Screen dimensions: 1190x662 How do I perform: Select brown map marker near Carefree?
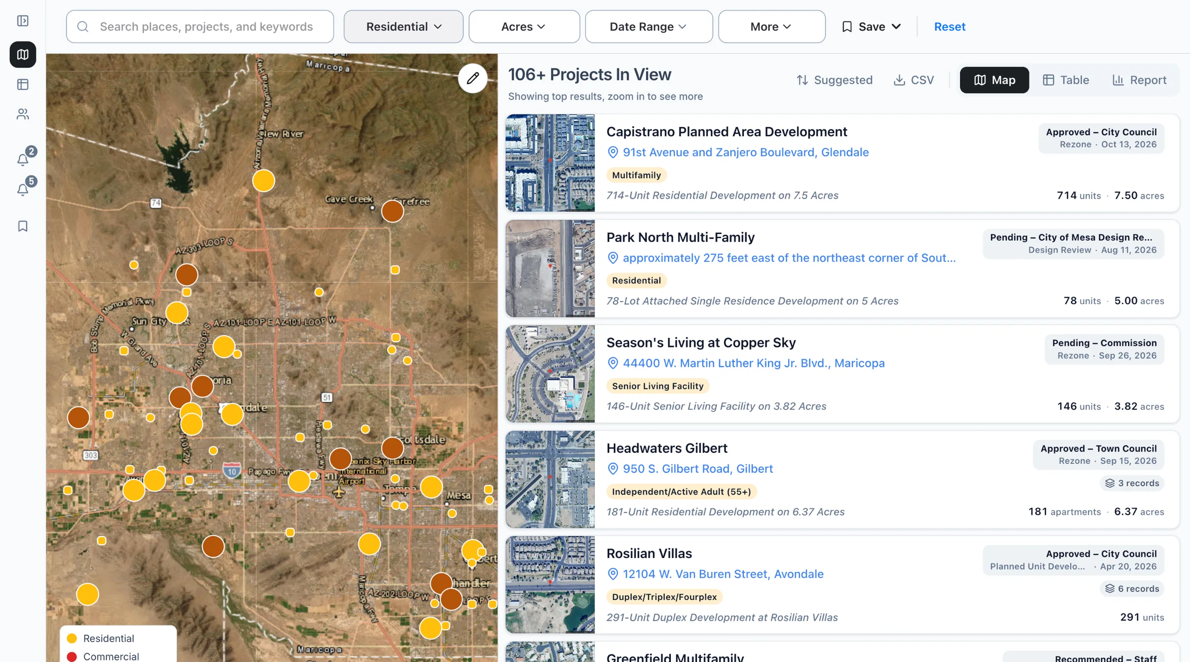pyautogui.click(x=392, y=212)
